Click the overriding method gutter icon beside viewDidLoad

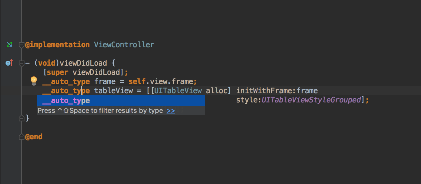9,62
